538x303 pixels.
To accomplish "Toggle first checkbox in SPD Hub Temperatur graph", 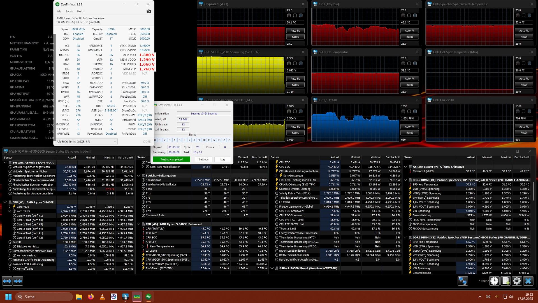I will [x=403, y=63].
